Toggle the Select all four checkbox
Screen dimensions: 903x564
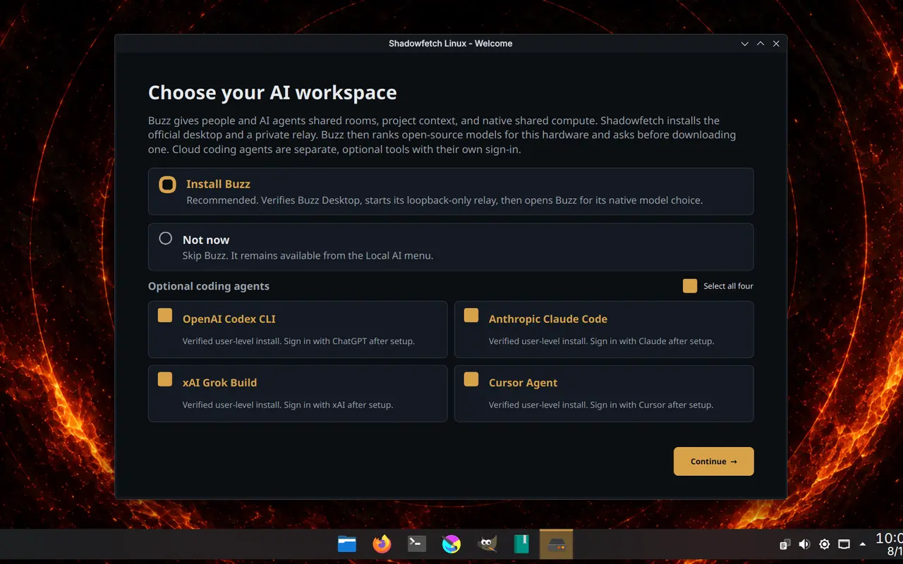point(690,286)
